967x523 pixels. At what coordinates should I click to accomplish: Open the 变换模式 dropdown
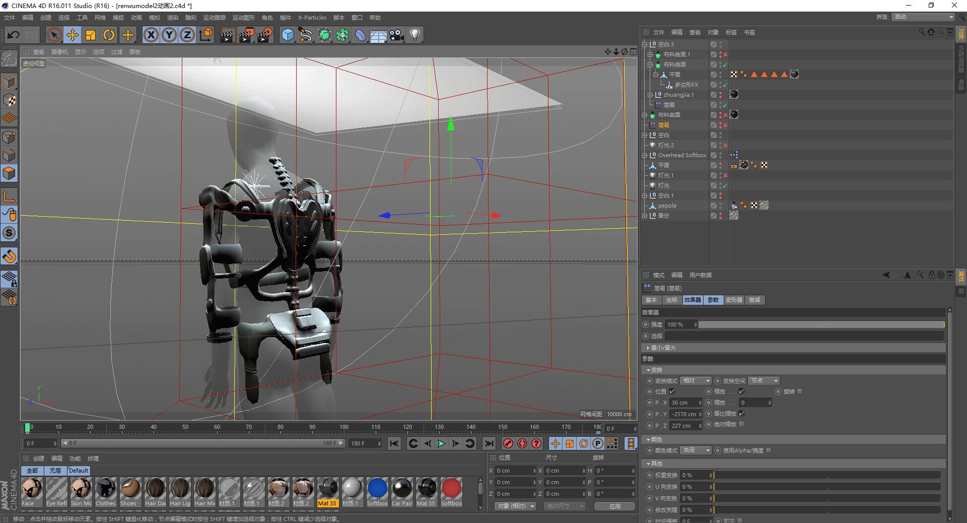[696, 381]
